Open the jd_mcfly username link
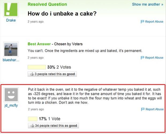 point(11,105)
